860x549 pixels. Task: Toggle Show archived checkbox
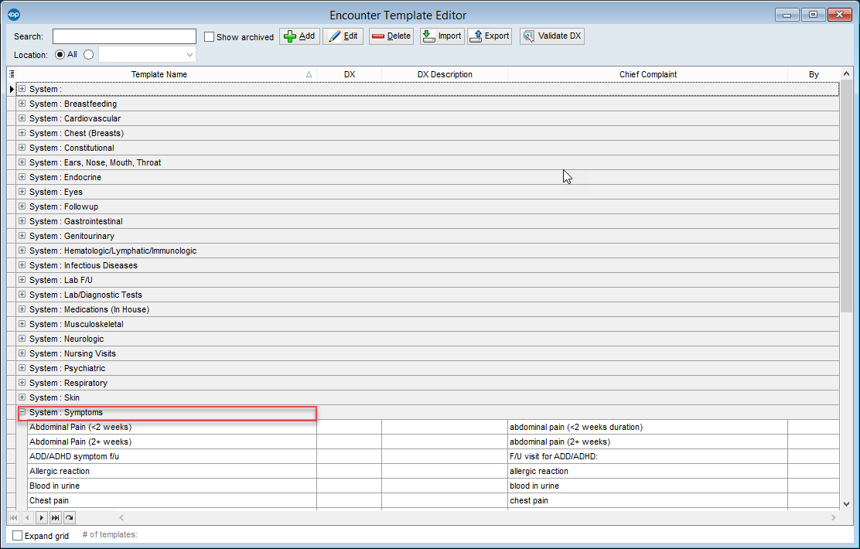coord(209,37)
